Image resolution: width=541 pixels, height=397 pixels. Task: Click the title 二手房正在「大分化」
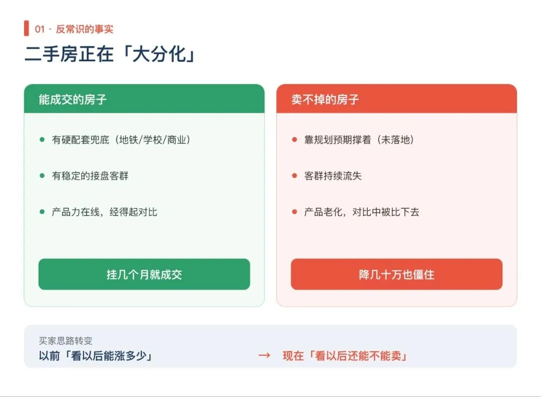tap(110, 54)
